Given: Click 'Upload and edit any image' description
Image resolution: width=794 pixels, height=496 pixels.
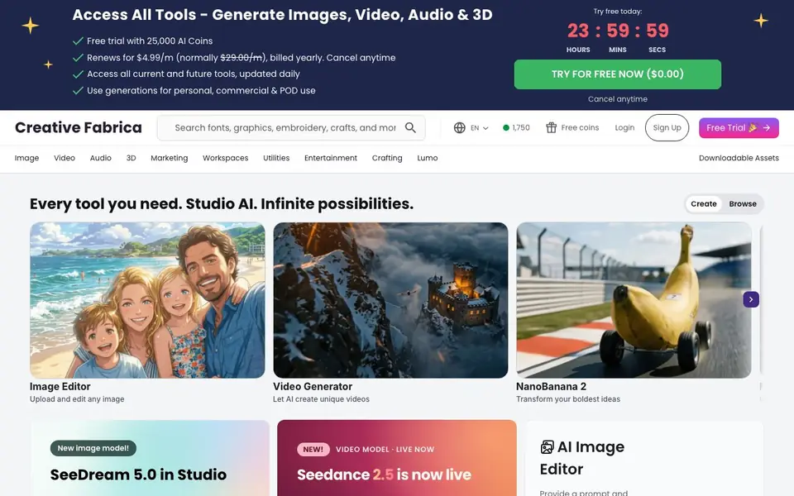Looking at the screenshot, I should [77, 398].
